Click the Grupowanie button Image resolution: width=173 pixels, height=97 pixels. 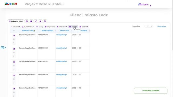(50, 27)
